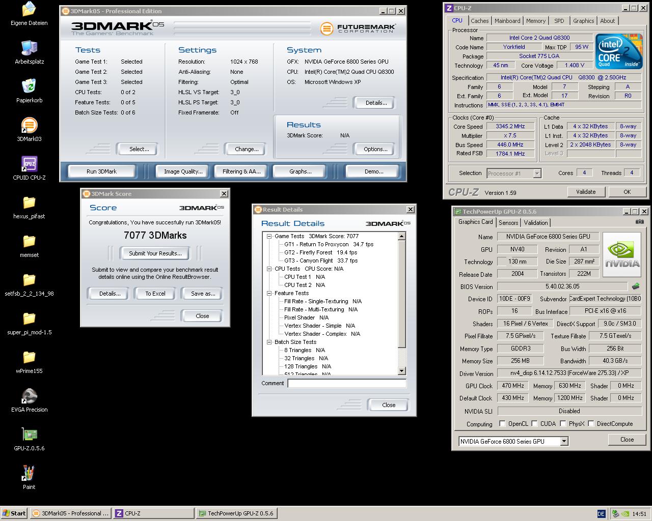652x521 pixels.
Task: Enable PhysX checkbox in GPU-Z
Action: (563, 423)
